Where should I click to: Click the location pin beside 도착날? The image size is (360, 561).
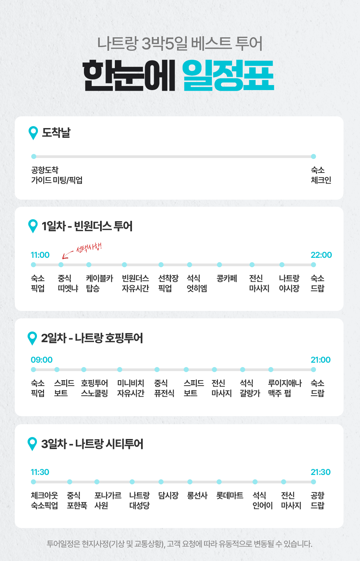coord(33,133)
